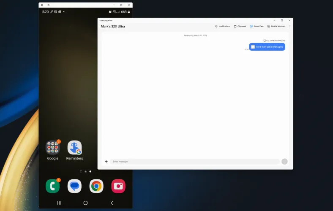Screen dimensions: 333x211
Task: Click the favorites star in Smart View titlebar
Action: pyautogui.click(x=48, y=5)
